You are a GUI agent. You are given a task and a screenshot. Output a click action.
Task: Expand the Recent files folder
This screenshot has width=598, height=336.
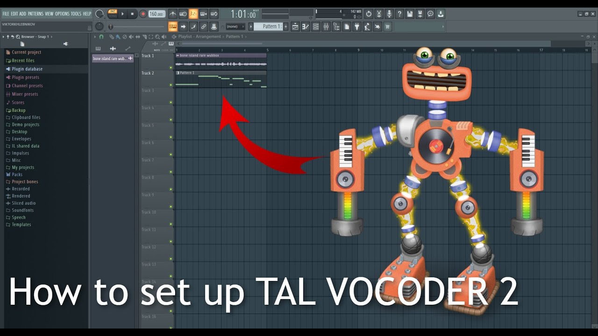click(x=20, y=61)
